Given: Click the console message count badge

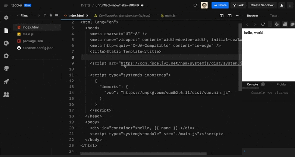Looking at the screenshot, I should [x=263, y=85].
